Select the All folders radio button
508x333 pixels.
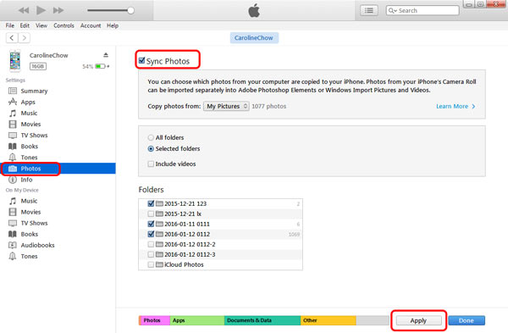point(151,137)
